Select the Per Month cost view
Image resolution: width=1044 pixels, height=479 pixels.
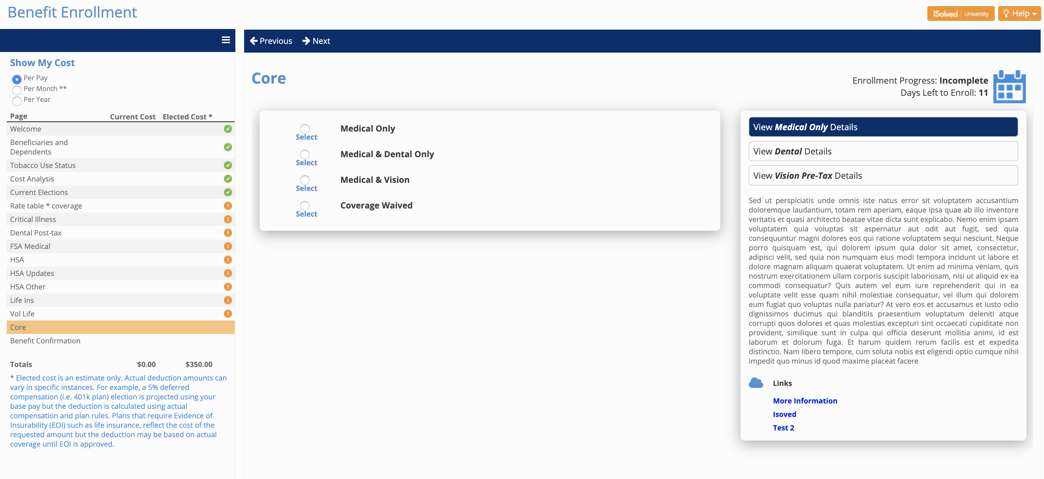[17, 90]
